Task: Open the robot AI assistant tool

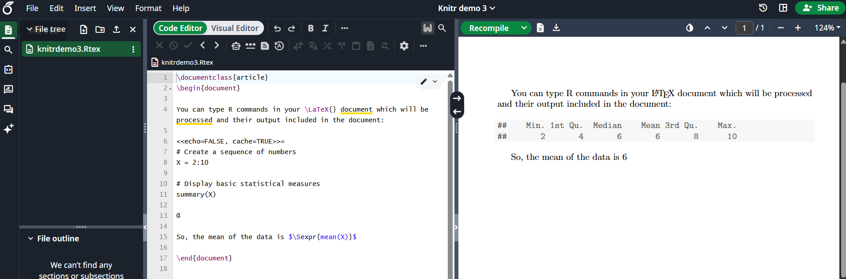Action: coord(236,46)
